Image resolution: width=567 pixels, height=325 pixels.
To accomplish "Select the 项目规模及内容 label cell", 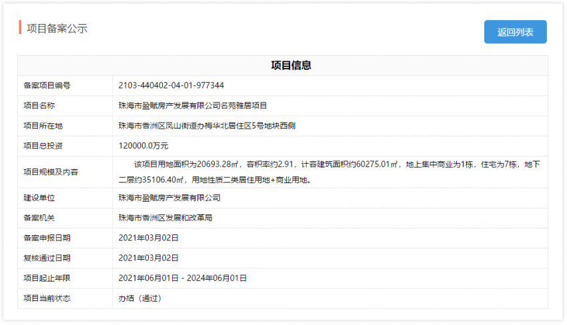I will coord(65,172).
